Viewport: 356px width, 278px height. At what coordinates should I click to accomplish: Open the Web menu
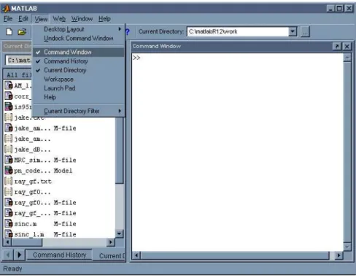tap(59, 19)
